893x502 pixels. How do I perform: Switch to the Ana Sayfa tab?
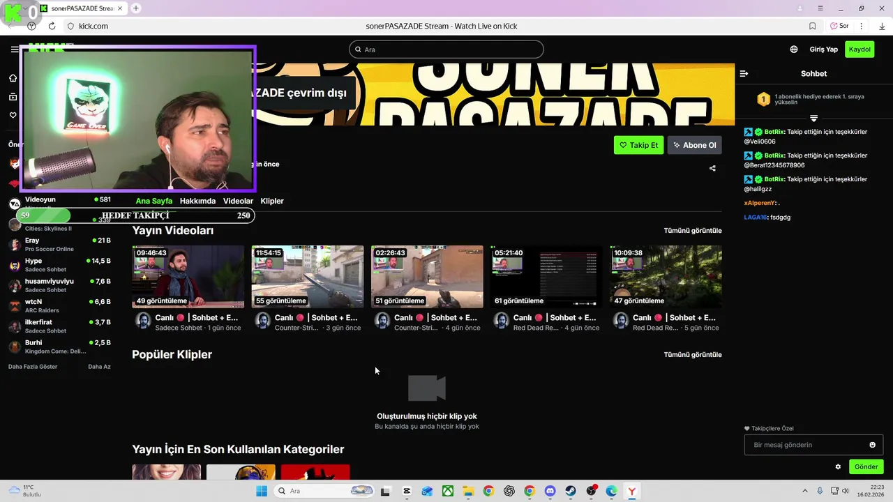point(154,201)
